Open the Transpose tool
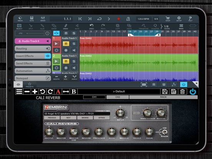This screenshot has height=159, width=212. coord(144,26)
